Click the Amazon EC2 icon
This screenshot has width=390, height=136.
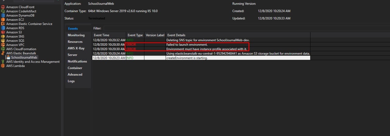3,20
